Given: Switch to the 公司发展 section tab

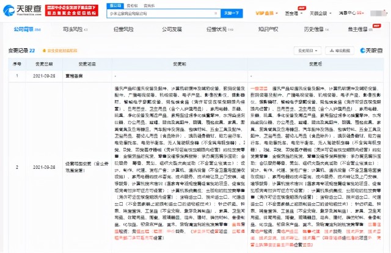Looking at the screenshot, I should coord(172,29).
